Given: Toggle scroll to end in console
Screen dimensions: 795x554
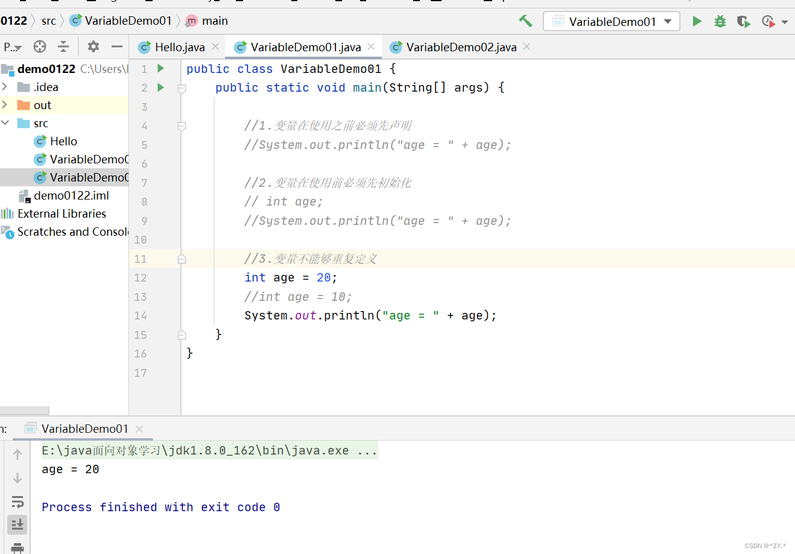Looking at the screenshot, I should pos(17,524).
